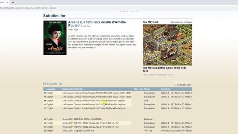Image resolution: width=238 pixels, height=134 pixels.
Task: Open FGT 1080p AVC subtitle with SRT comment
Action: point(90,123)
